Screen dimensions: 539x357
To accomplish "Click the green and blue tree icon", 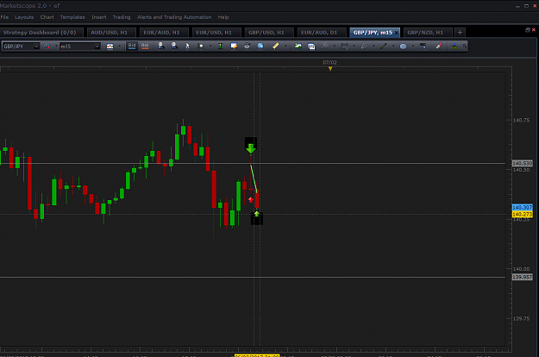I will [454, 46].
